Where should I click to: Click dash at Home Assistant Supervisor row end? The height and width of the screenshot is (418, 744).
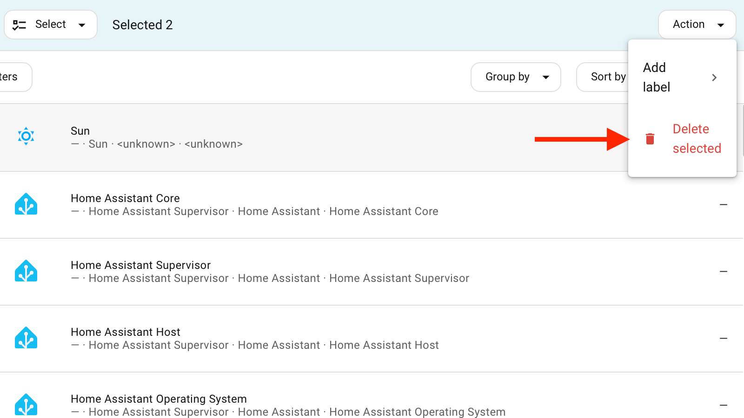tap(724, 271)
